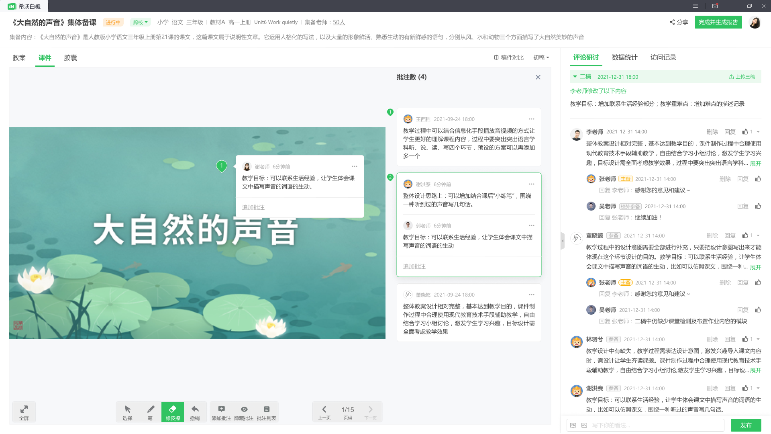Viewport: 771px width, 434px height.
Task: Open the 数据统计 tab
Action: (624, 57)
